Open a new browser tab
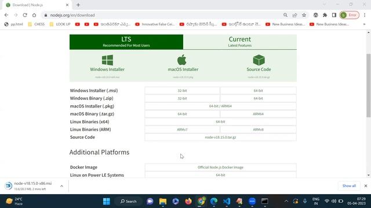Screen dimensions: 371x208 (78, 5)
